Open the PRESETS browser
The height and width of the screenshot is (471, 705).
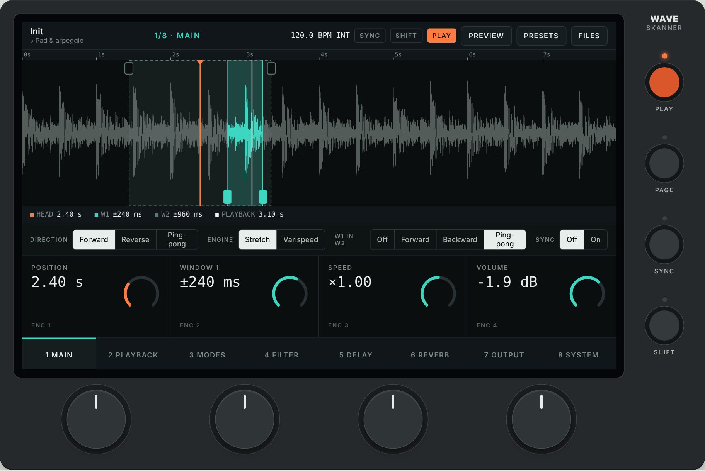[x=541, y=36]
